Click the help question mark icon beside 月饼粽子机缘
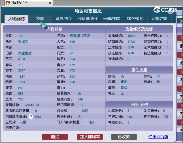This screenshot has width=183, height=143. [x=31, y=117]
